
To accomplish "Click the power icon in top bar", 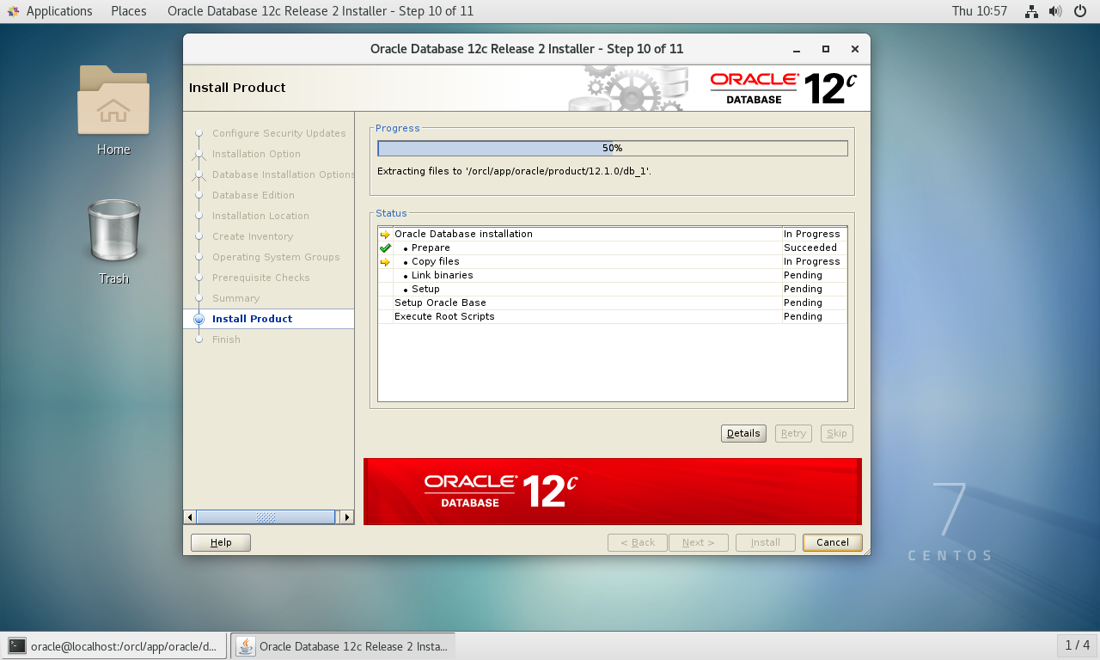I will [x=1080, y=11].
